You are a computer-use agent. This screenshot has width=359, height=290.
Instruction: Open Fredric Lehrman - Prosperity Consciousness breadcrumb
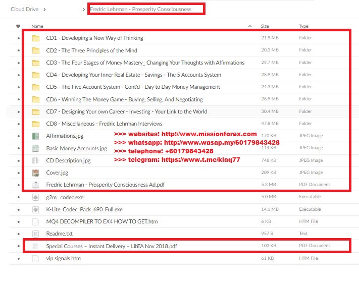[140, 9]
